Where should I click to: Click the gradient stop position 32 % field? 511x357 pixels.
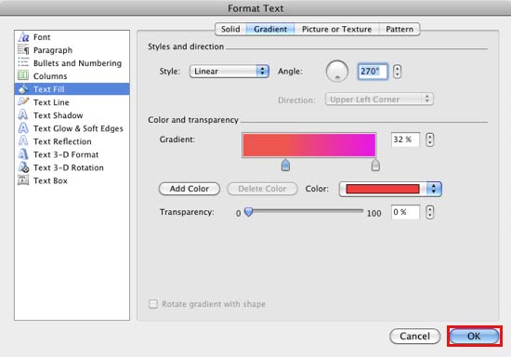coord(405,139)
